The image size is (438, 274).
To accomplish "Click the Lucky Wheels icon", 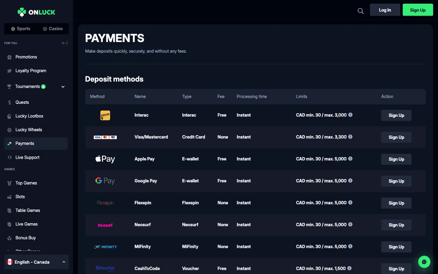I will coord(9,130).
